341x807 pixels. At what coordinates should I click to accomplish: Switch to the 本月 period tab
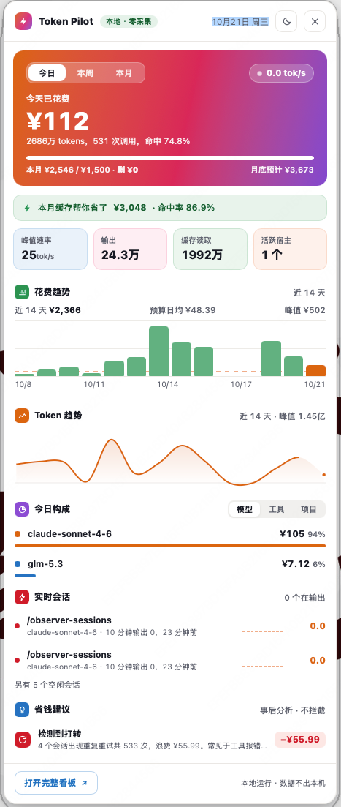pyautogui.click(x=123, y=73)
